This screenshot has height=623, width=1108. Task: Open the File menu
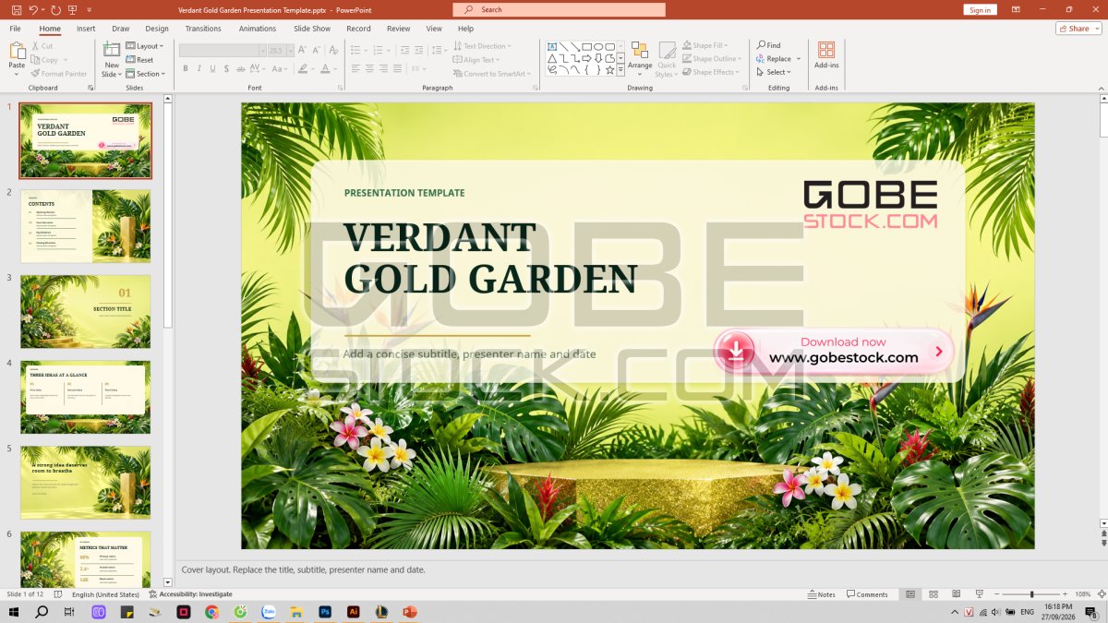(x=16, y=29)
